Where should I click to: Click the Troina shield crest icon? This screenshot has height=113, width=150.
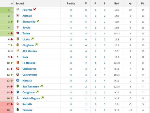pos(18,33)
